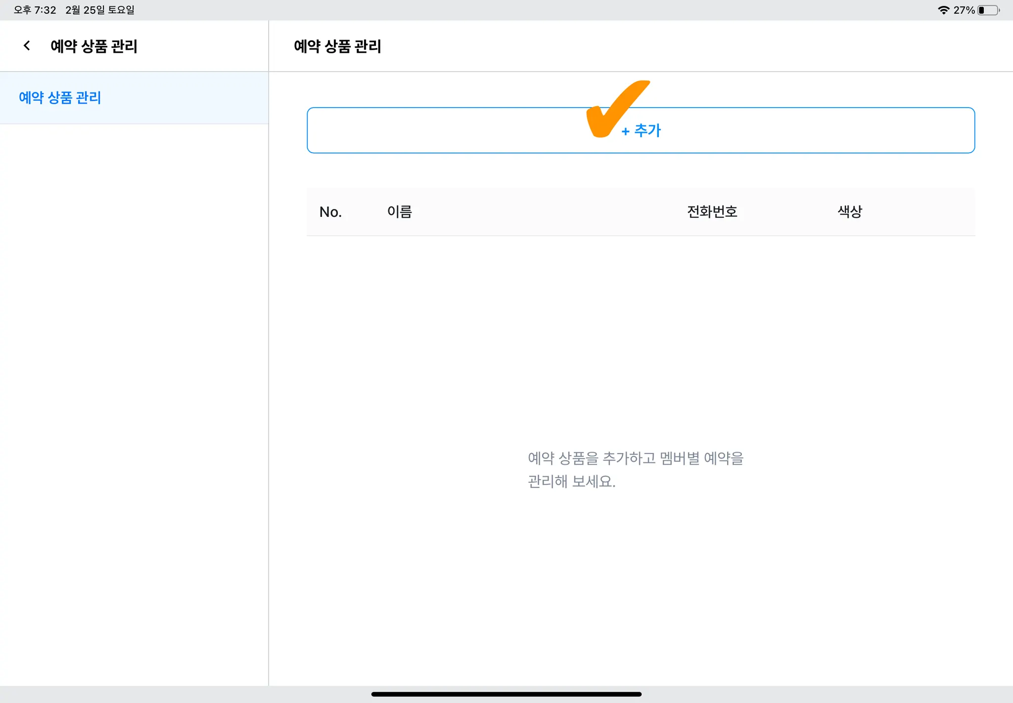Click the 이름 column header
Screen dimensions: 1013x703
pyautogui.click(x=399, y=212)
